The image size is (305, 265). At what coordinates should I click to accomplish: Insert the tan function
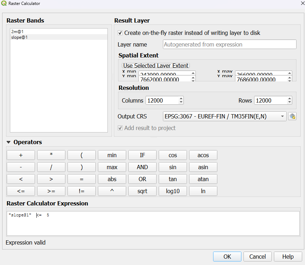[x=173, y=179]
